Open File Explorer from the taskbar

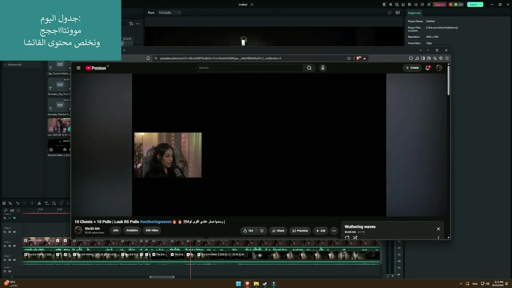point(256,284)
